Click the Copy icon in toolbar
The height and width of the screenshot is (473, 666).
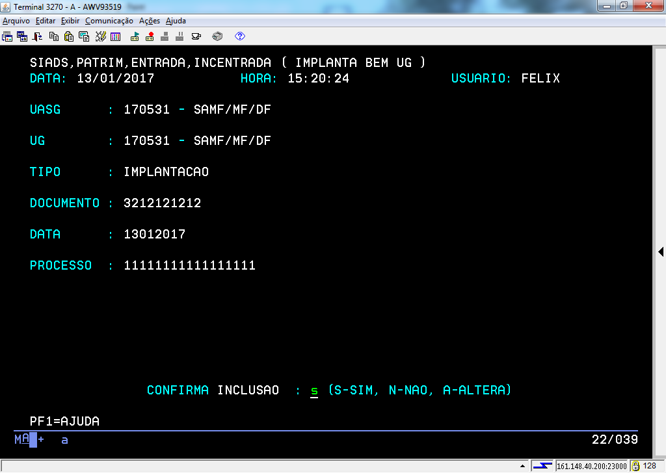[x=53, y=36]
